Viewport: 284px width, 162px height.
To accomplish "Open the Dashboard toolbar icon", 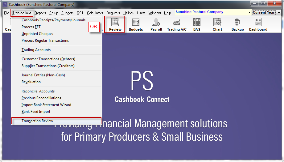I will pos(258,24).
